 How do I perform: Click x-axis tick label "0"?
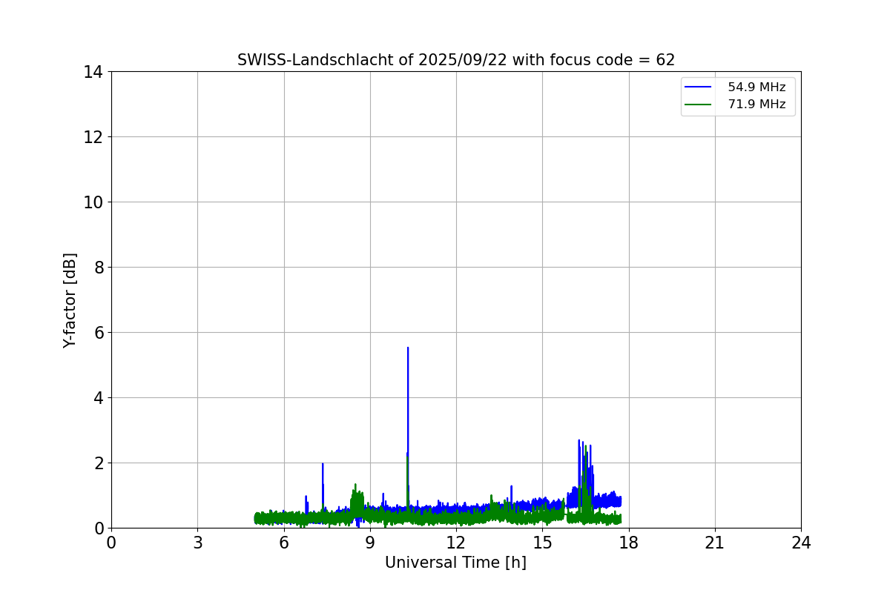click(111, 543)
